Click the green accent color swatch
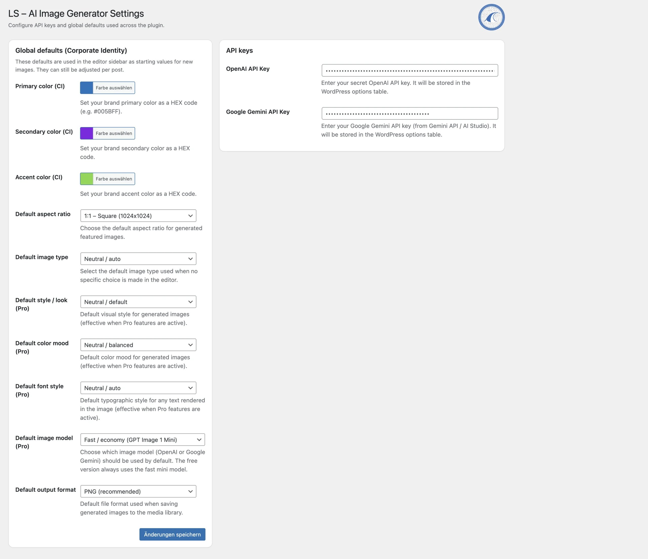648x559 pixels. click(86, 179)
